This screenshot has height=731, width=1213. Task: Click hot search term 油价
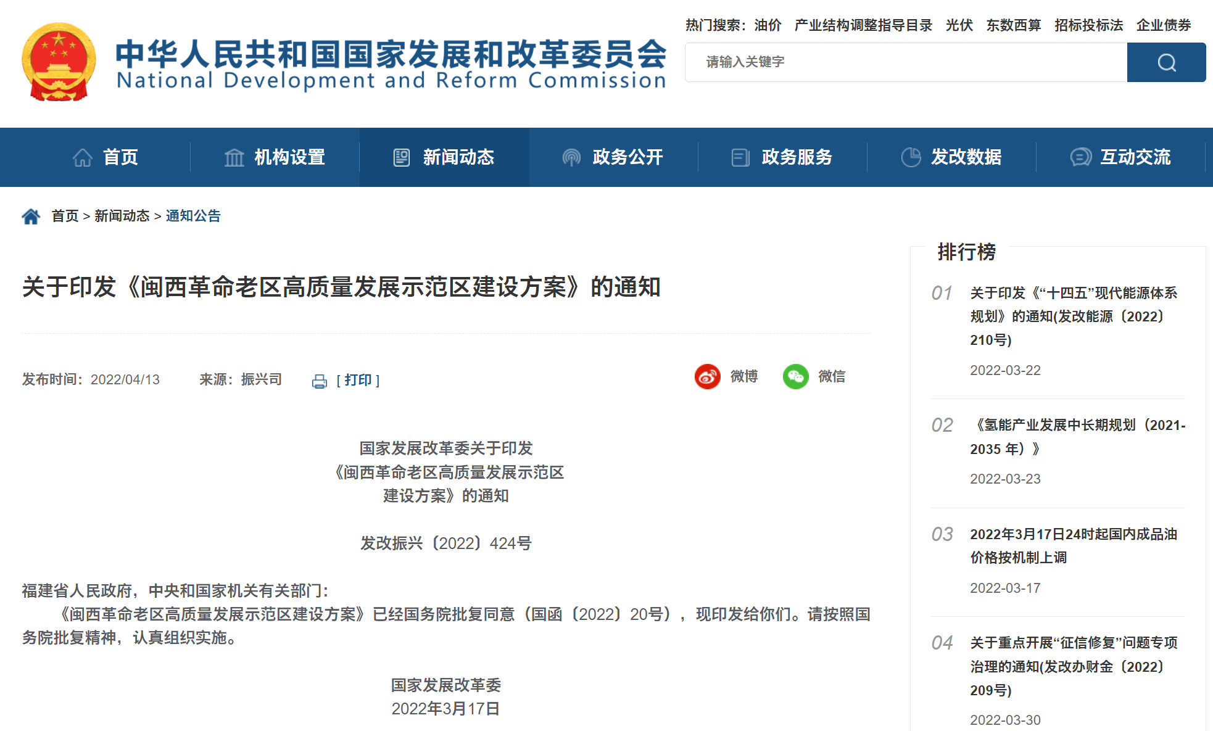768,25
